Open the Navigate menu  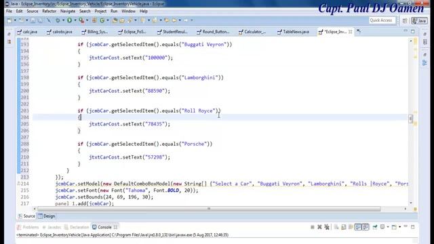68,11
